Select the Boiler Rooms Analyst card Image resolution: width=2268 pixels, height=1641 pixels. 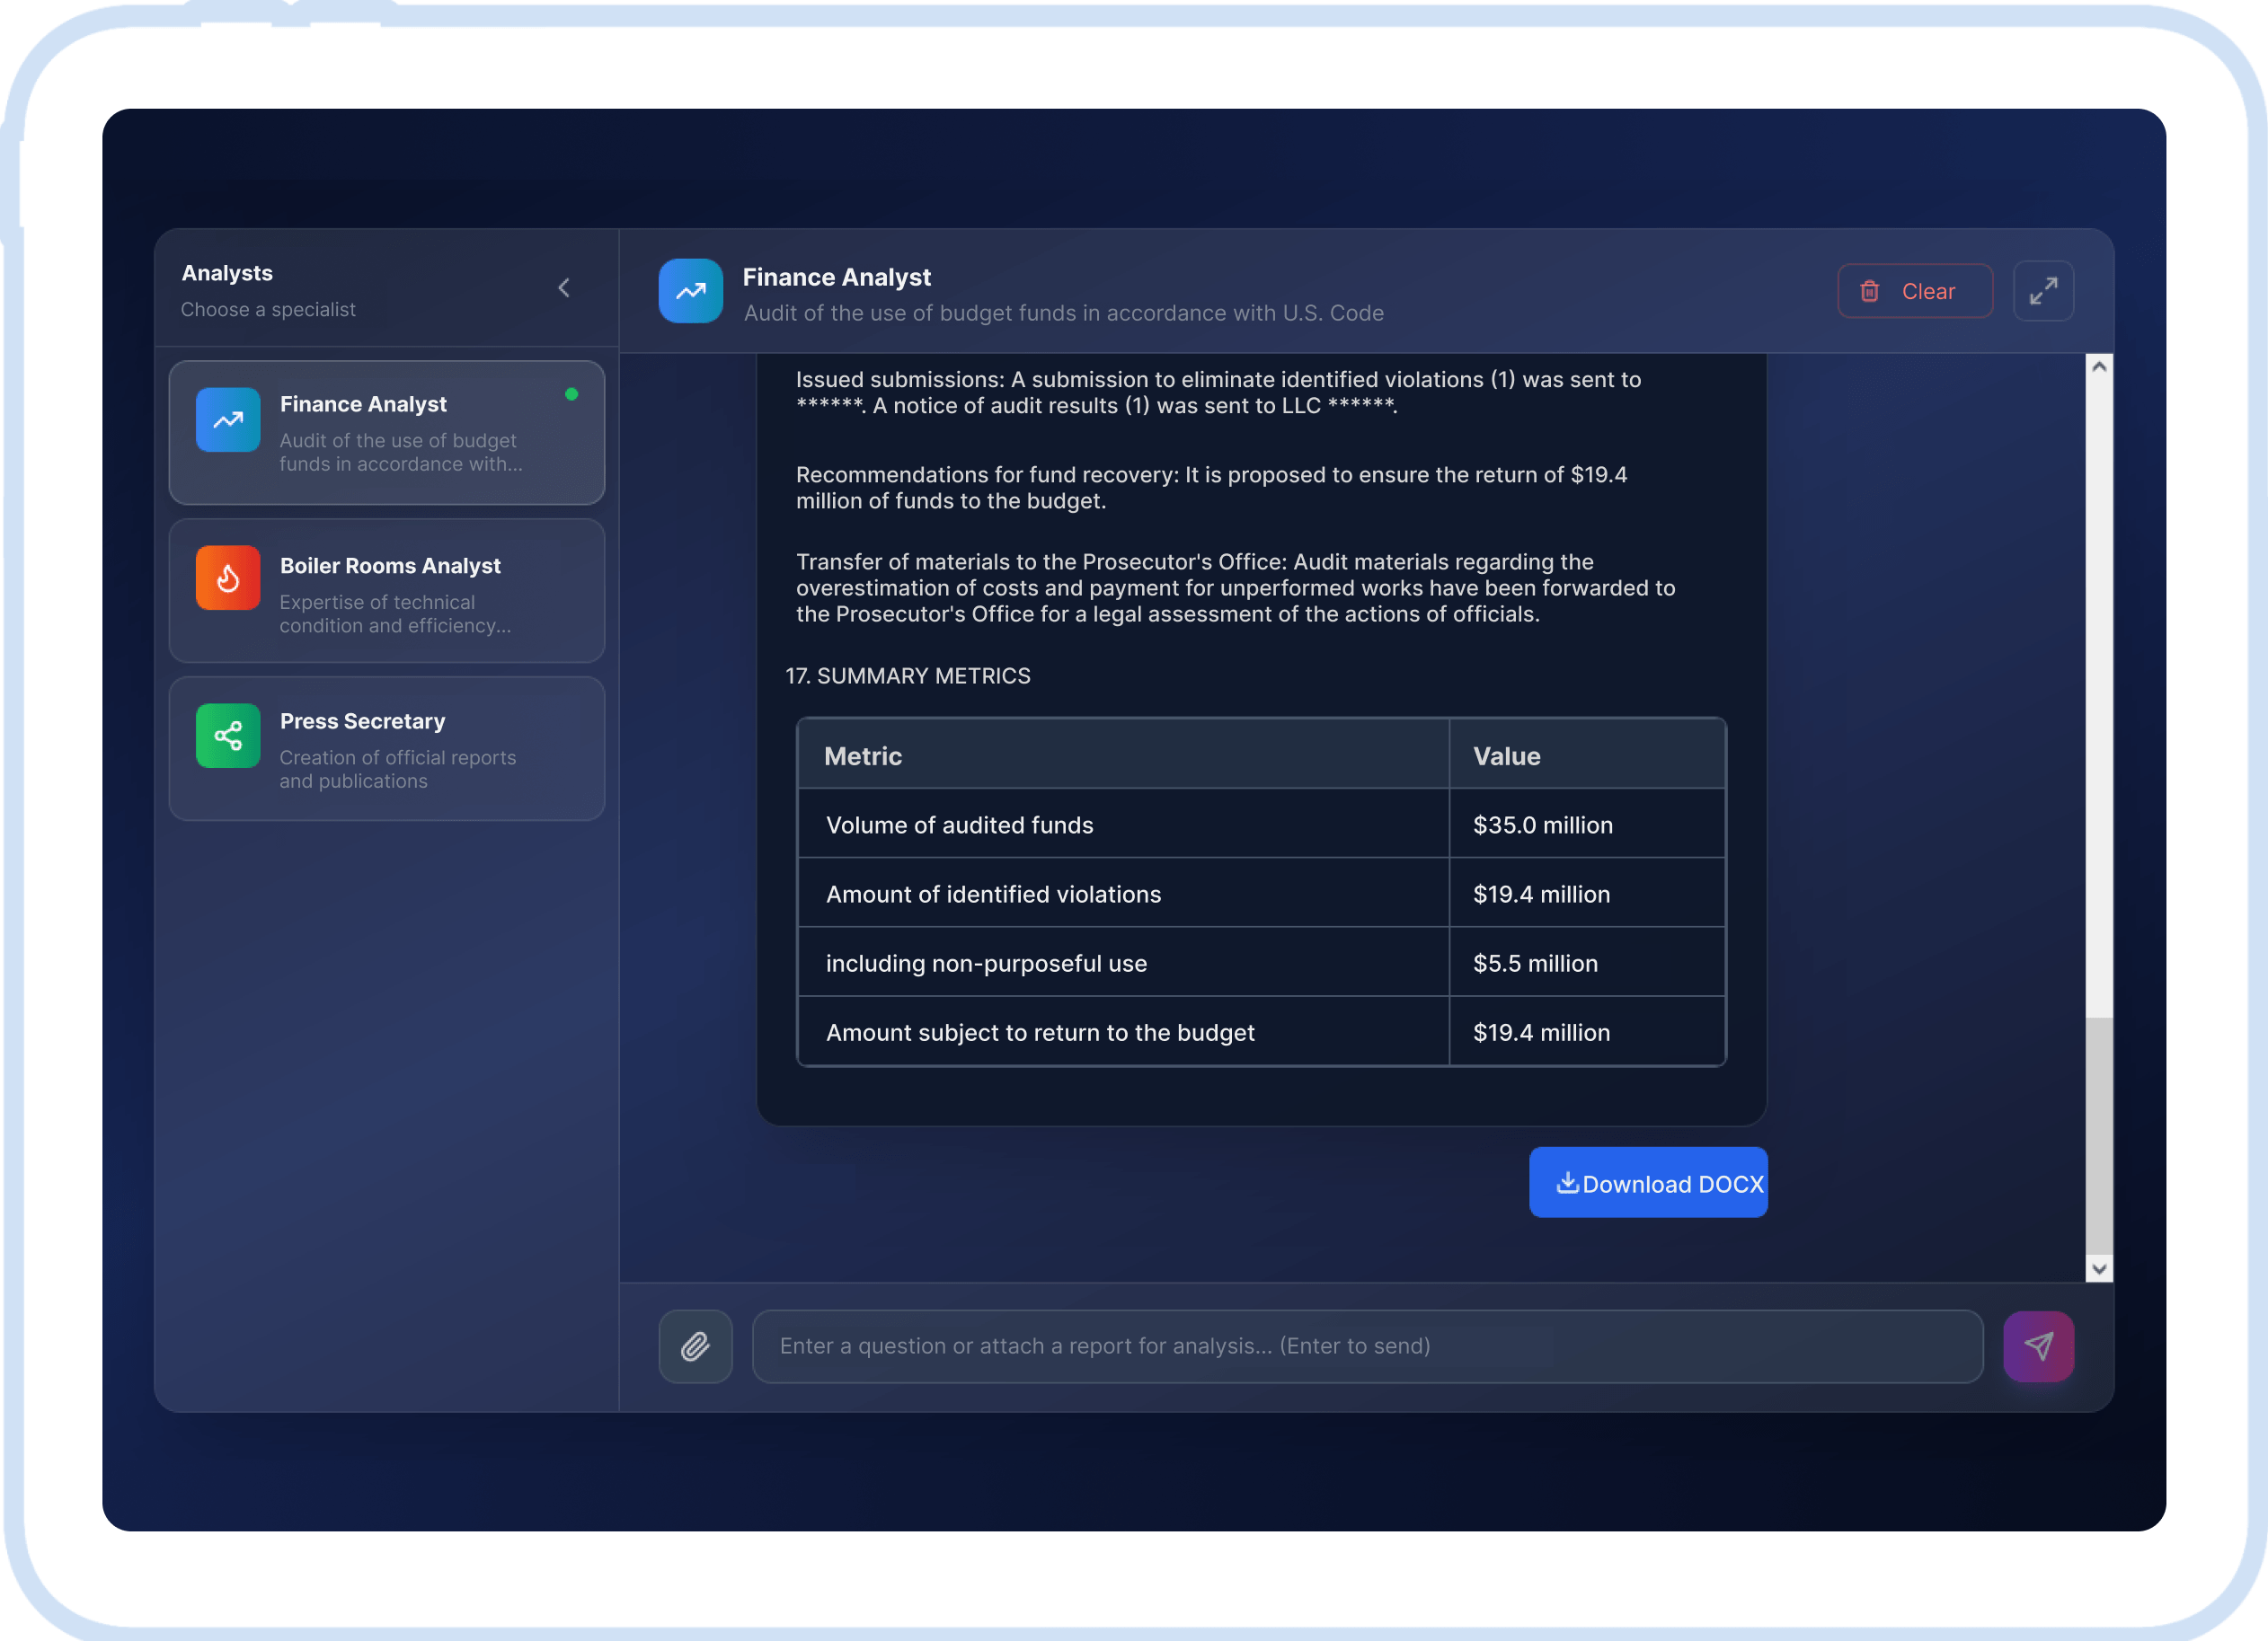pos(387,591)
